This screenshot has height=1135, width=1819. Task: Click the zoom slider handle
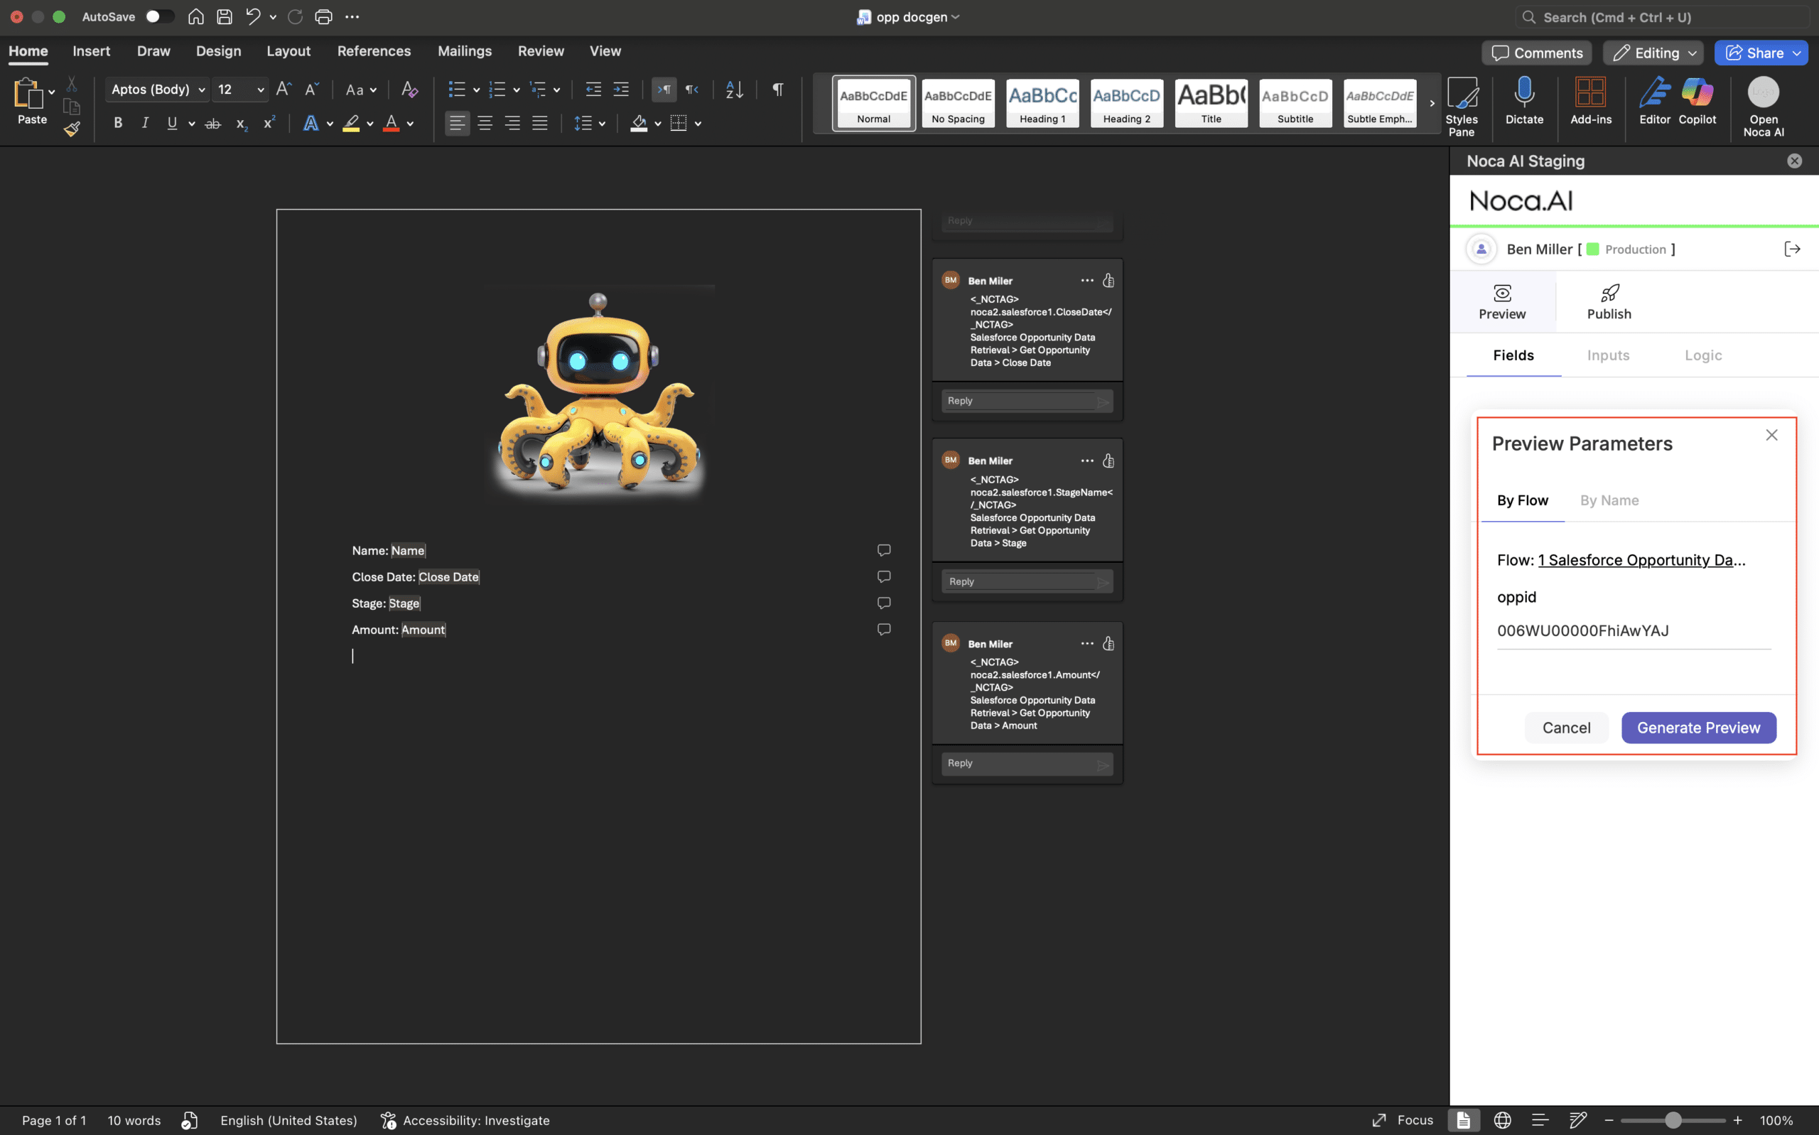coord(1672,1120)
